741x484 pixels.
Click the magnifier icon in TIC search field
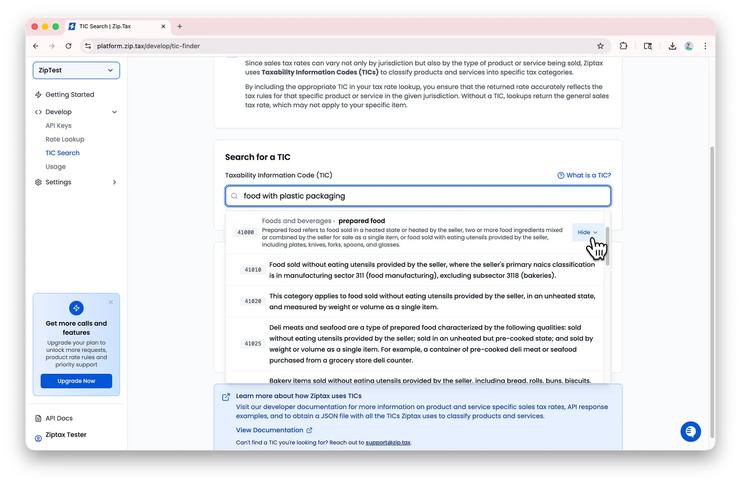[x=234, y=196]
